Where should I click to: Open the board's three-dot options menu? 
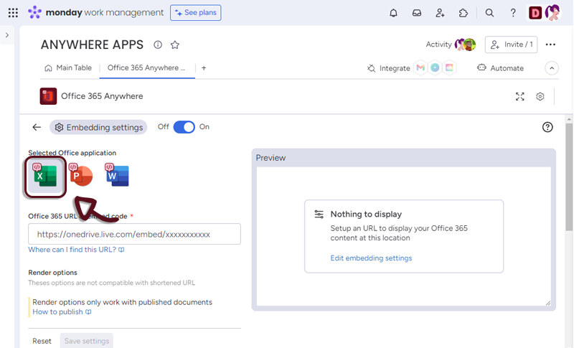(x=550, y=44)
